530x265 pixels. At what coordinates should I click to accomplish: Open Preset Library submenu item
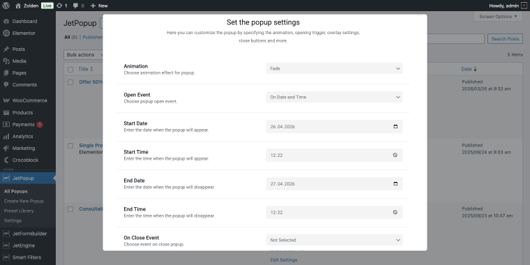pyautogui.click(x=19, y=211)
